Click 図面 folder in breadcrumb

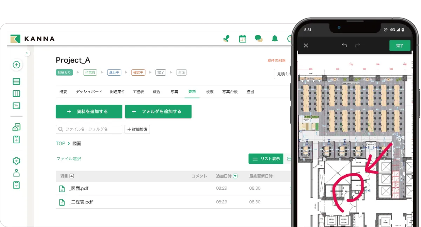point(77,143)
